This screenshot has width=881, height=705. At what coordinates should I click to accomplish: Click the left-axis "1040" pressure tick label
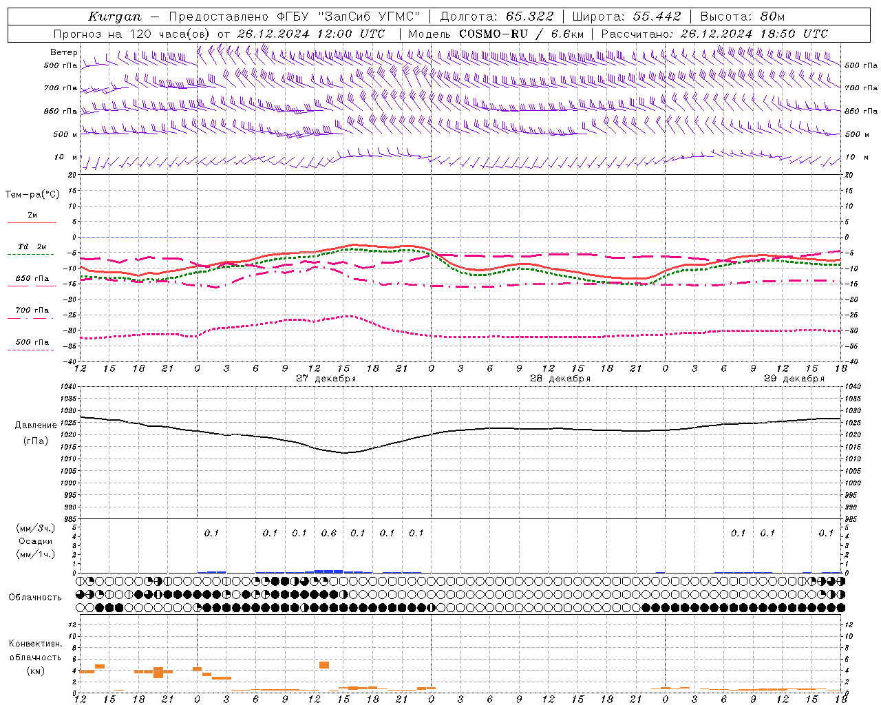coord(69,387)
